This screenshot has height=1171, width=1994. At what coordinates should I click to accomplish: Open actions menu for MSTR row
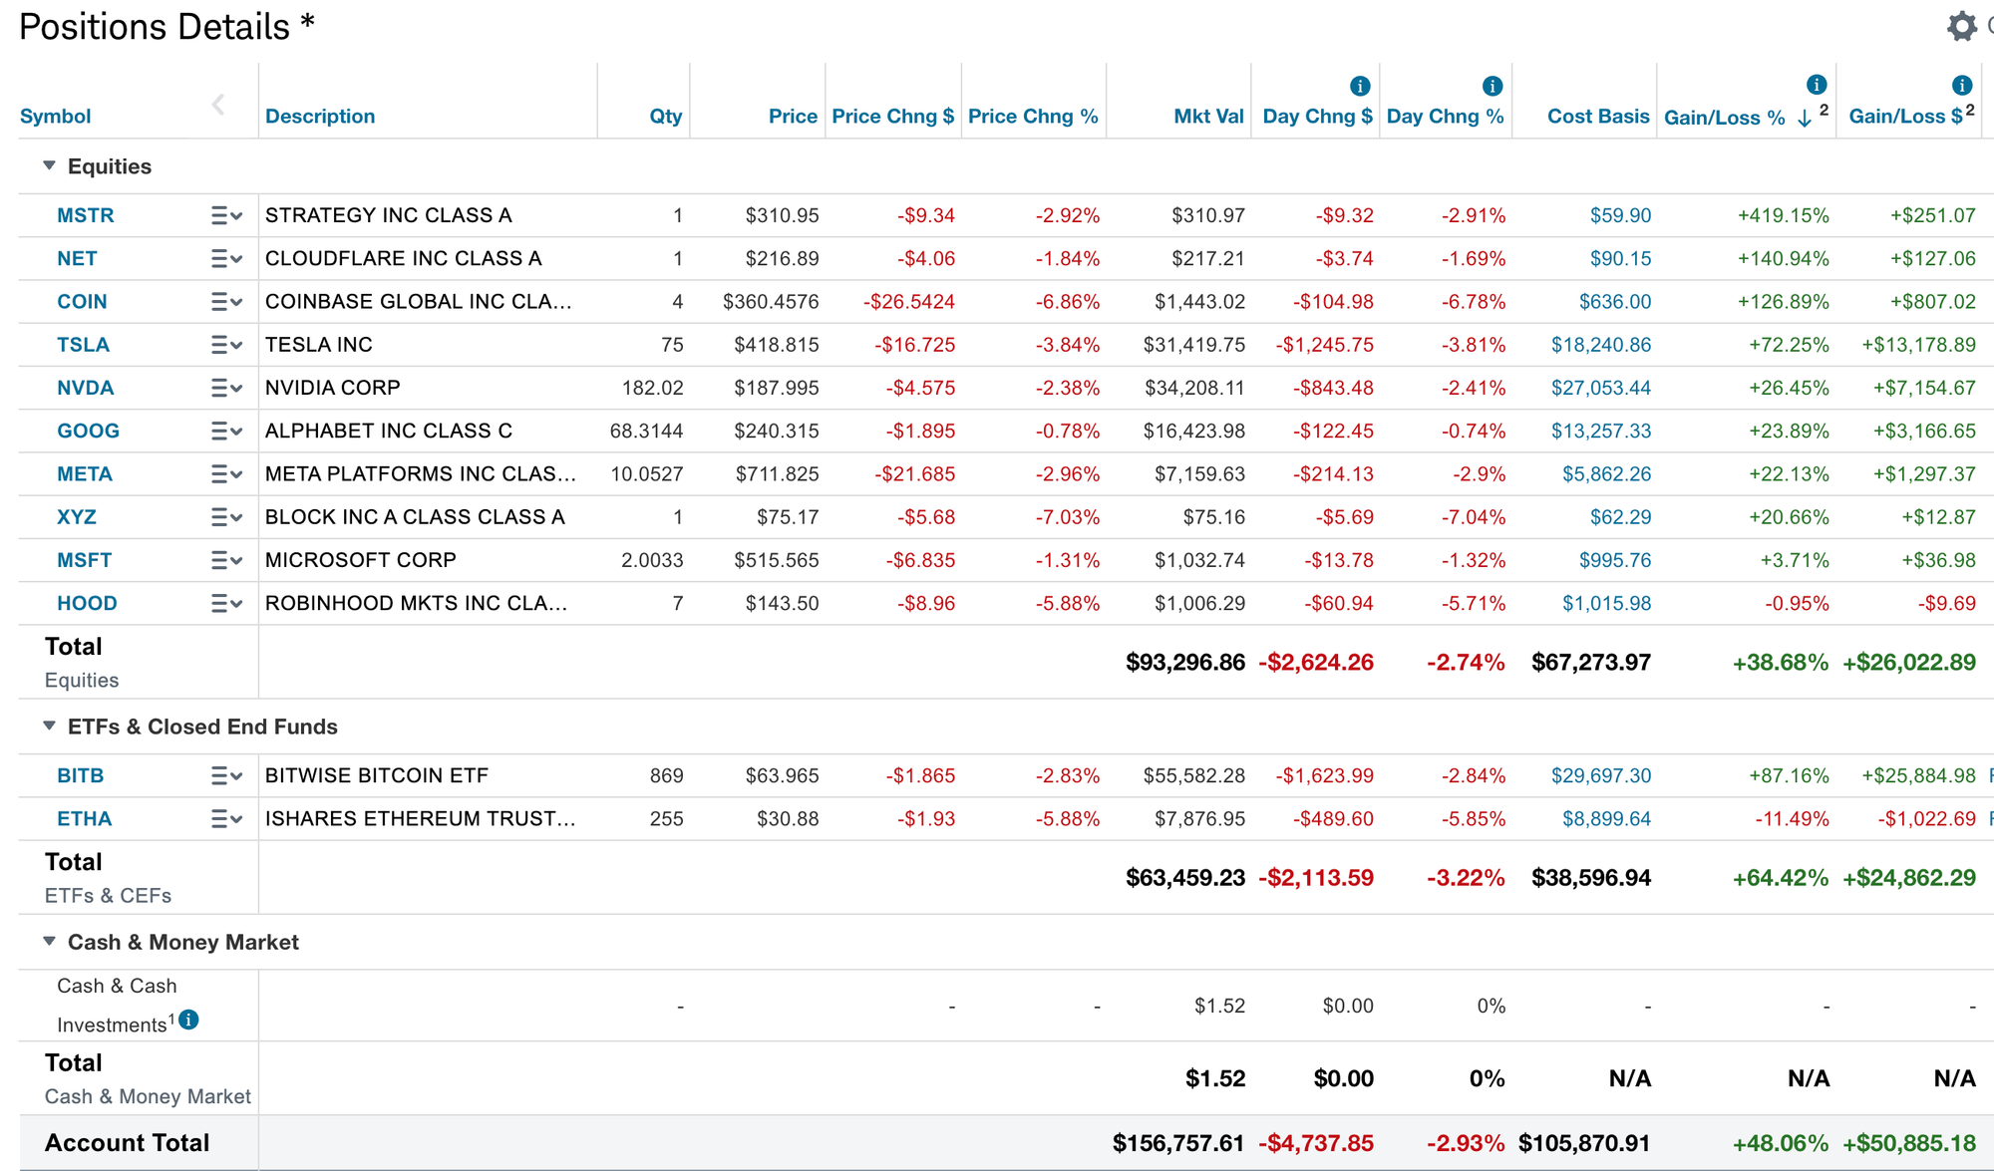(226, 215)
